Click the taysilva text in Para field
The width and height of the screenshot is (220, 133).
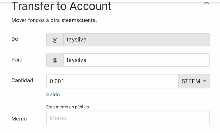pyautogui.click(x=76, y=60)
